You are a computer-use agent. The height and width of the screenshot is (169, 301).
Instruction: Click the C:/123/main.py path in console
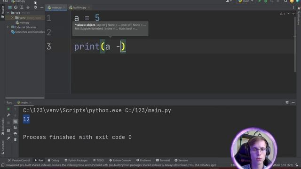pos(148,111)
